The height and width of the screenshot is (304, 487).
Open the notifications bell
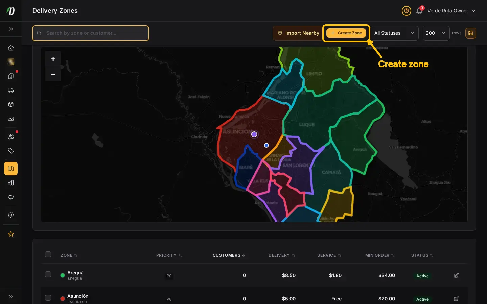click(x=419, y=11)
